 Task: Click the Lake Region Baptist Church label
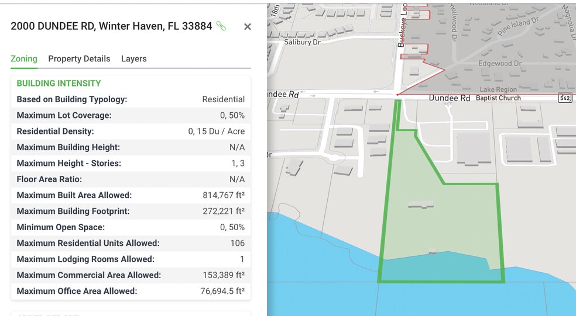(499, 93)
